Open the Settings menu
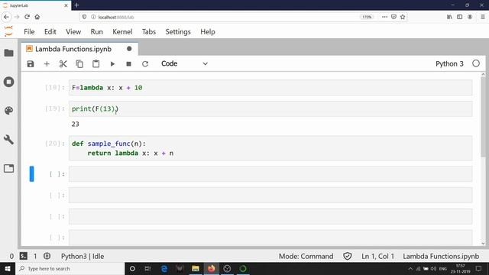Image resolution: width=489 pixels, height=275 pixels. [178, 32]
